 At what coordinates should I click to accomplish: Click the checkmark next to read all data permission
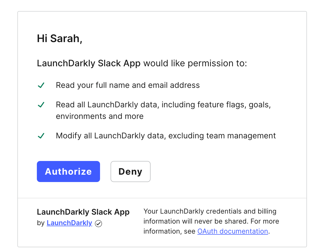point(41,104)
